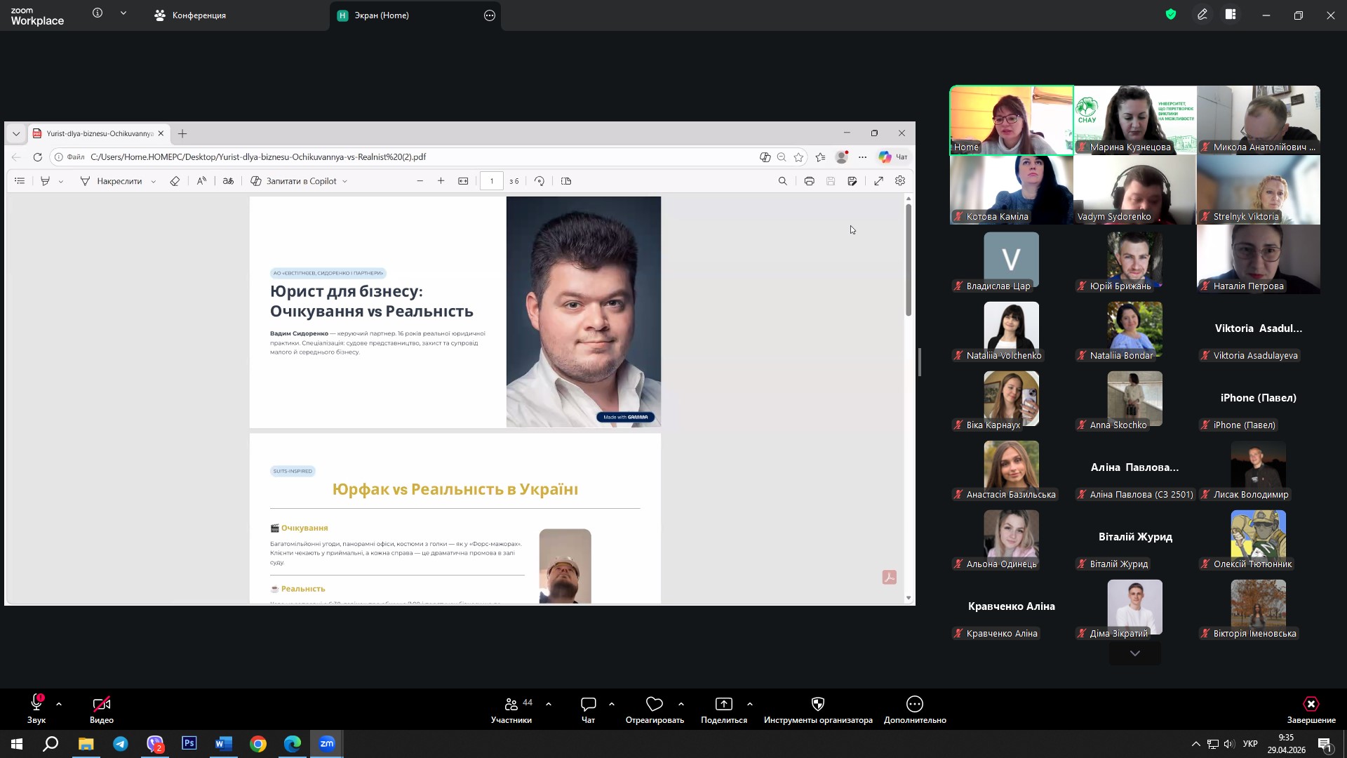Open the Reactions heart icon
This screenshot has height=758, width=1347.
[654, 704]
